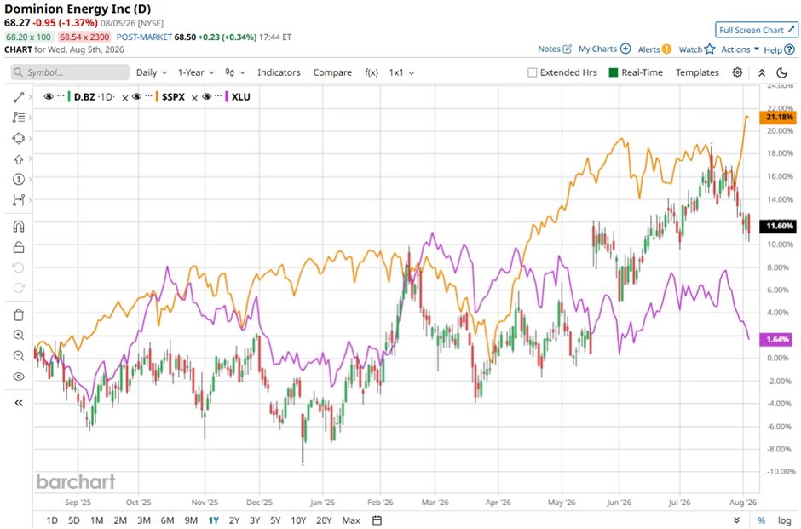
Task: Collapse the left drawing toolbar
Action: click(x=19, y=403)
